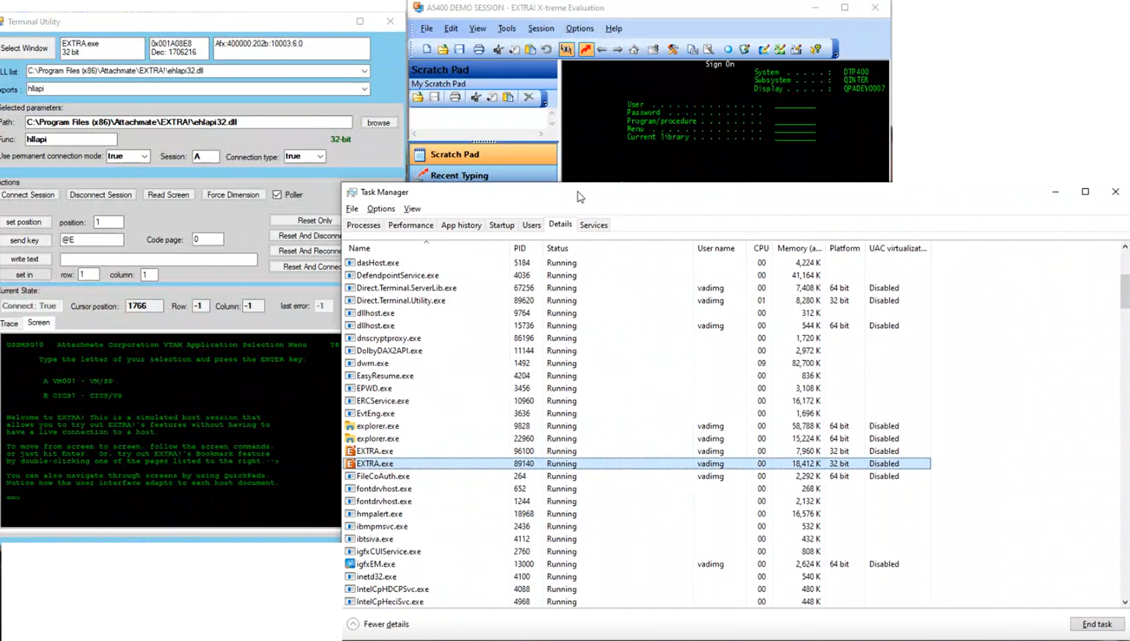Expand the Scratch Pad toolbar overflow chevron
The width and height of the screenshot is (1130, 641).
pos(545,98)
